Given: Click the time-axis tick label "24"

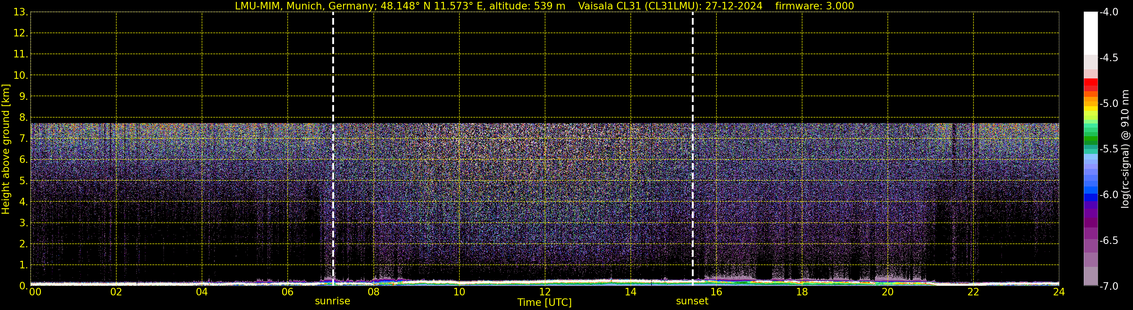Looking at the screenshot, I should tap(1059, 292).
